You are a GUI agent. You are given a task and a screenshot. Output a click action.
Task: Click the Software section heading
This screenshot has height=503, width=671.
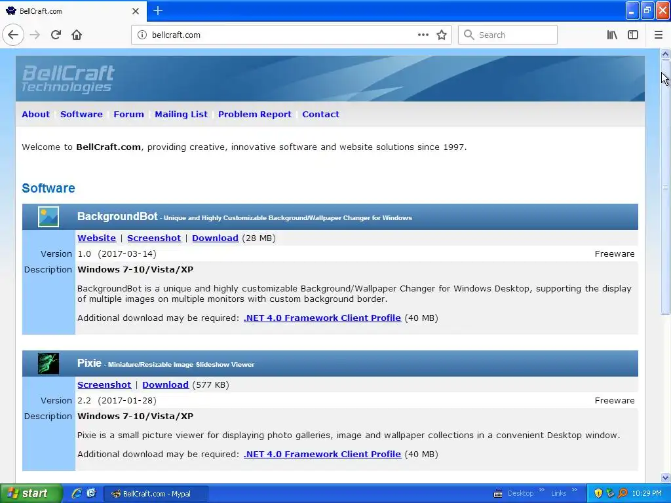(48, 188)
